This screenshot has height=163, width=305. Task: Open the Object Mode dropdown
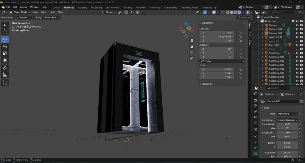pos(20,12)
